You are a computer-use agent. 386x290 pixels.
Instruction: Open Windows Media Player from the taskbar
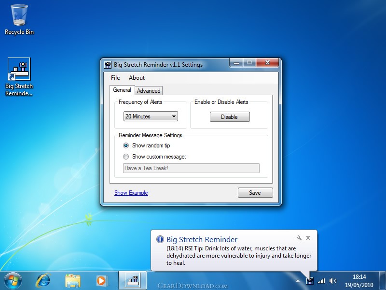(101, 281)
